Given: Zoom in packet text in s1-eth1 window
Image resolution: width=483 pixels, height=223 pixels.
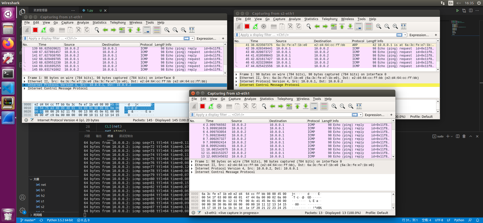Looking at the screenshot, I should [167, 30].
